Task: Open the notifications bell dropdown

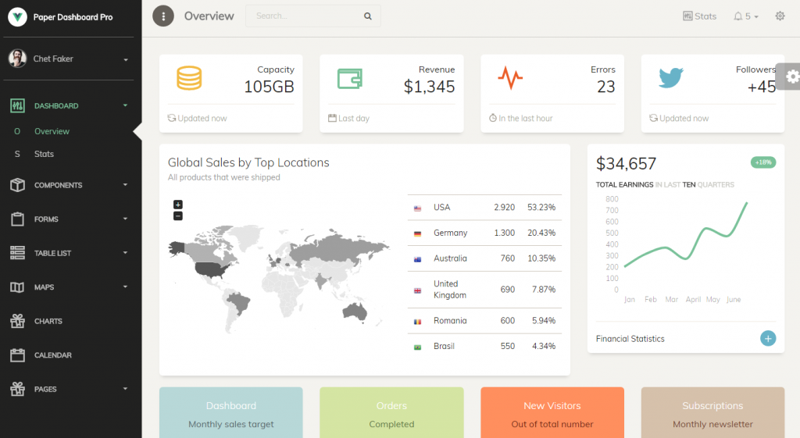Action: (745, 16)
